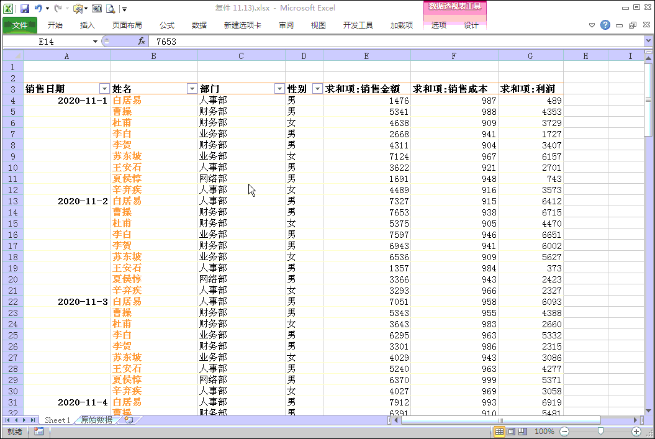Image resolution: width=655 pixels, height=439 pixels.
Task: Switch to the Sheet1 worksheet tab
Action: click(57, 420)
